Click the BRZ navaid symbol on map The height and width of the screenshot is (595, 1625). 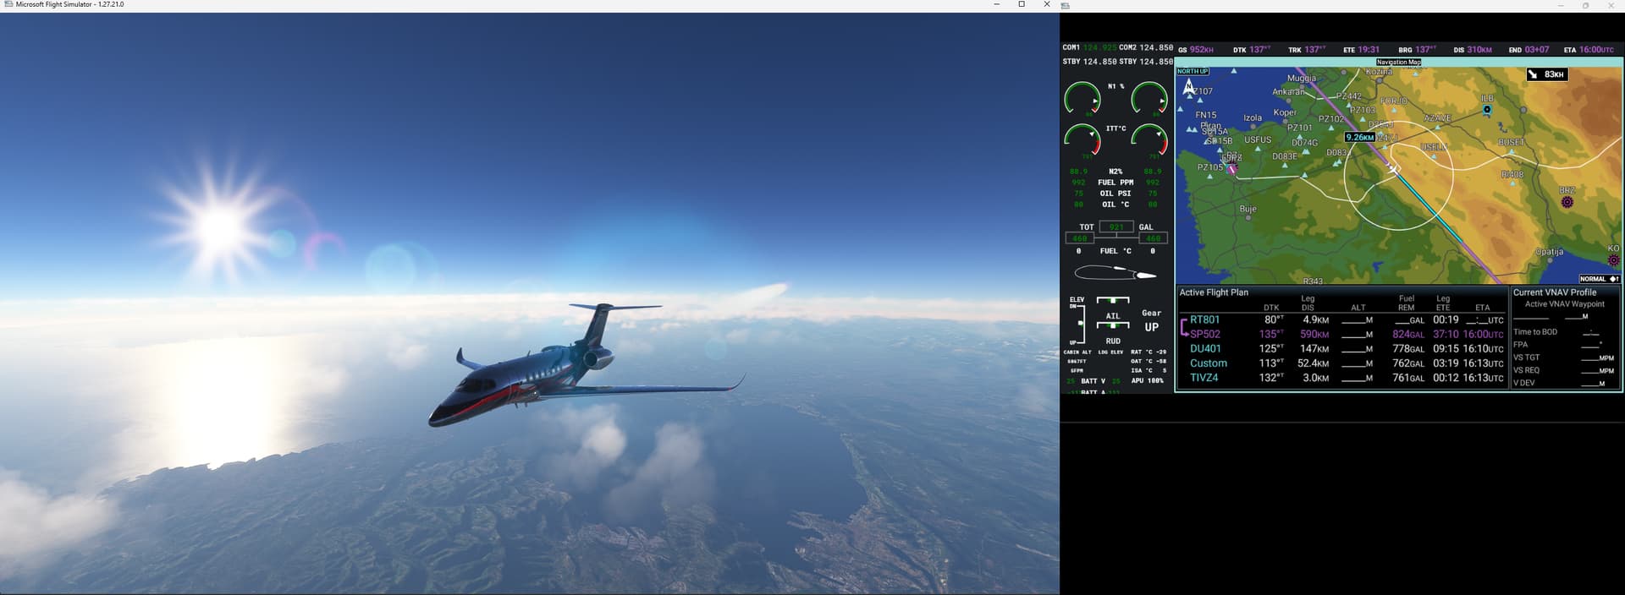click(x=1567, y=202)
